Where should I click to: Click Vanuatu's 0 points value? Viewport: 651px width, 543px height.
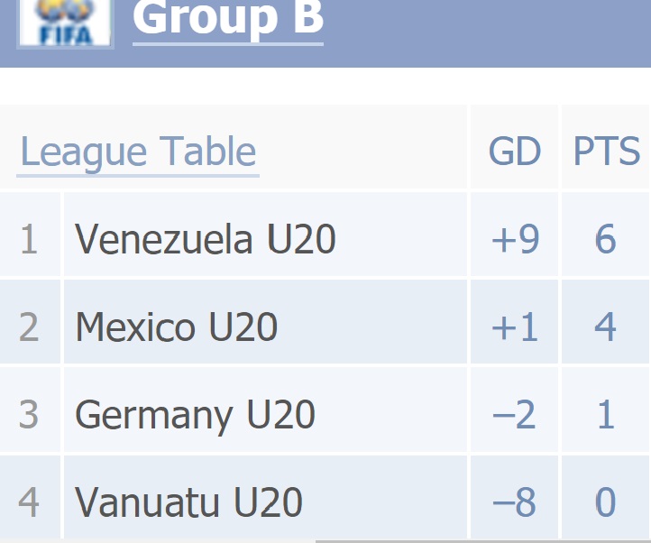605,502
